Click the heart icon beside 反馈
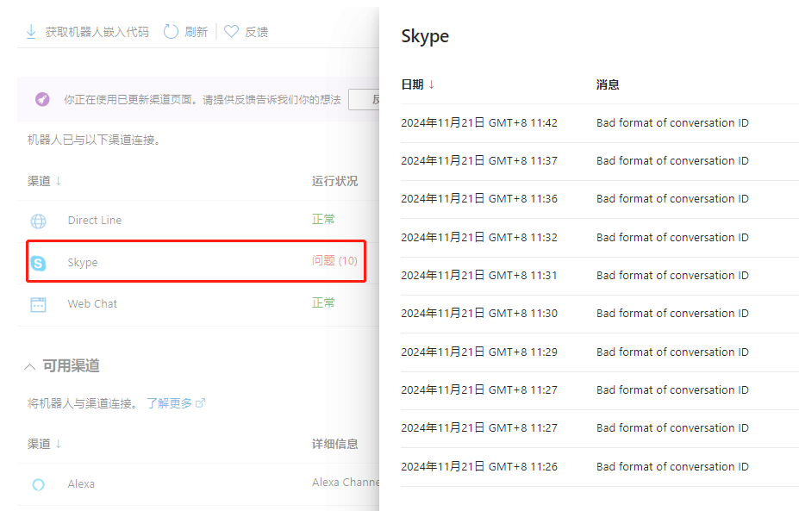799x511 pixels. (x=229, y=31)
